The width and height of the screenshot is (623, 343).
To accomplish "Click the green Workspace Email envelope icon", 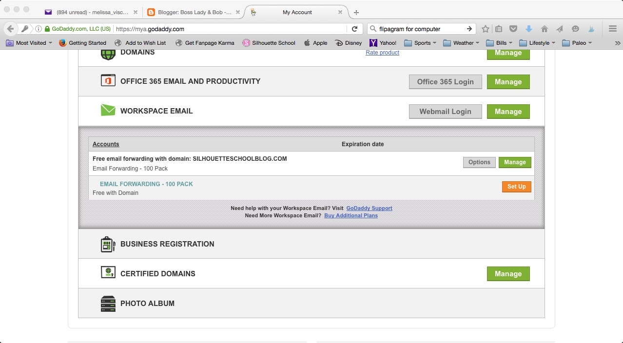I will [x=108, y=111].
